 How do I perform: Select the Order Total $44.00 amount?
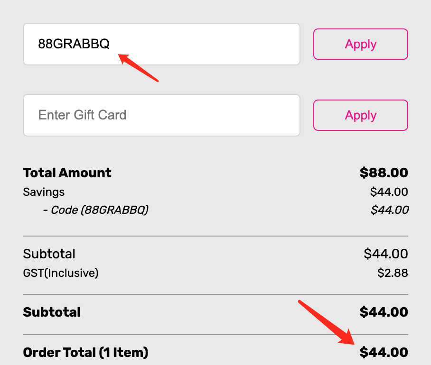[x=384, y=353]
